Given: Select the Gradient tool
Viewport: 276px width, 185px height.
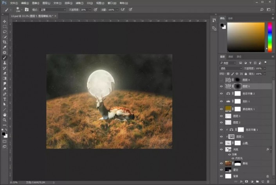Looking at the screenshot, I should click(5, 79).
